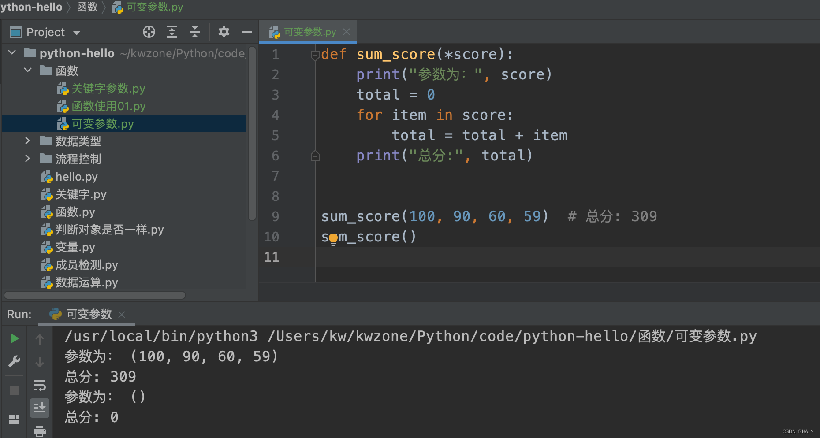The width and height of the screenshot is (820, 438).
Task: Click the Down the Stack Trace arrow
Action: pyautogui.click(x=40, y=362)
